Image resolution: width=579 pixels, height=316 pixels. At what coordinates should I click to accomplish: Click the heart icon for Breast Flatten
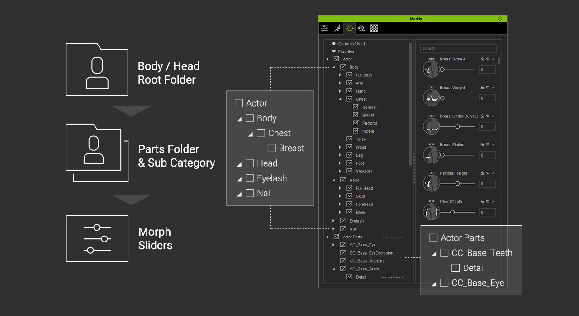coord(488,144)
